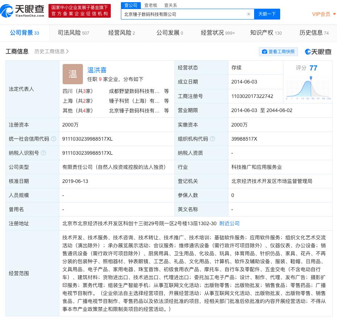Open the 附近公司 link
Viewport: 337px width, 325px height.
229,223
